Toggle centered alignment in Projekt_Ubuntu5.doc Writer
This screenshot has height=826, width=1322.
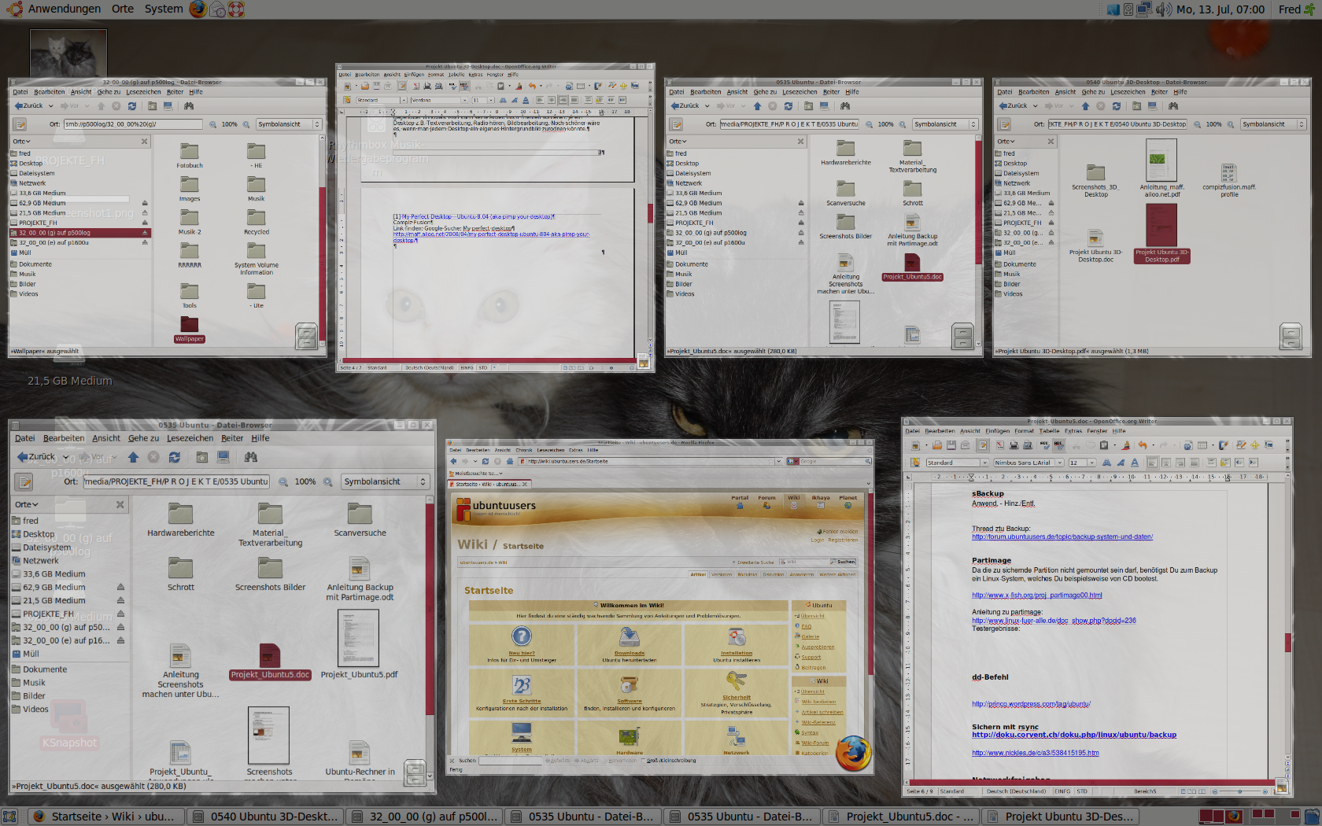coord(1166,463)
